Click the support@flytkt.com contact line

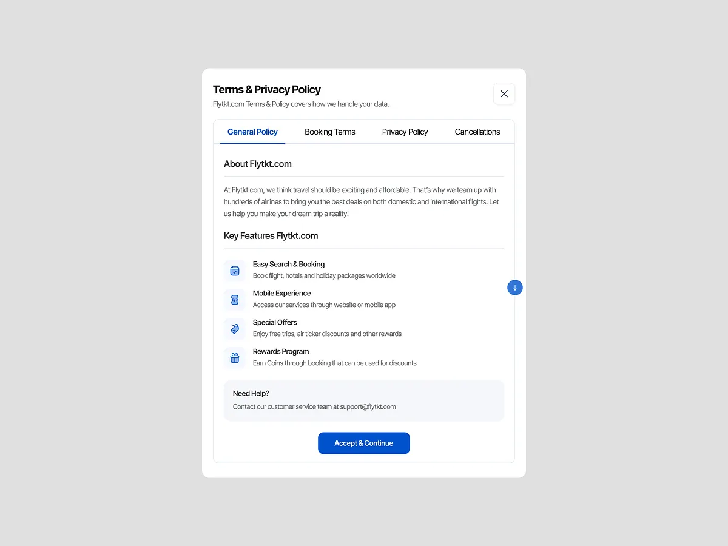(314, 406)
